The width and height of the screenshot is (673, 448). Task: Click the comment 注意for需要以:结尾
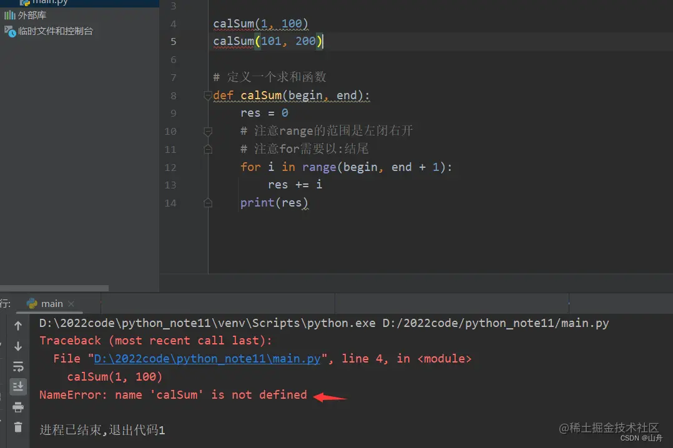point(304,149)
